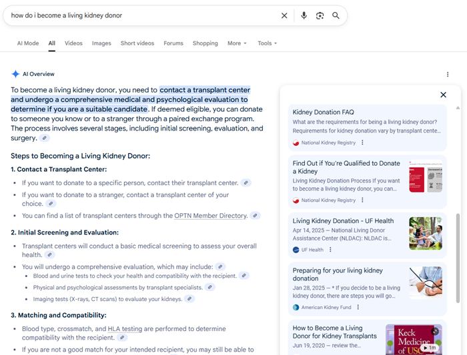Image resolution: width=467 pixels, height=355 pixels.
Task: Open source link icon after the word surgery
Action: point(45,138)
